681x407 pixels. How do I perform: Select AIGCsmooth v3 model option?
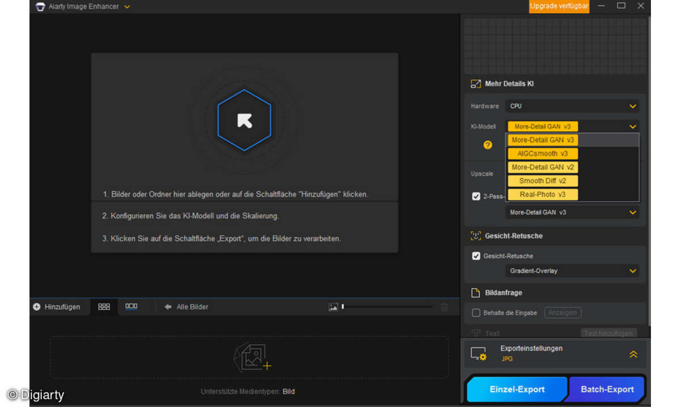pos(543,153)
